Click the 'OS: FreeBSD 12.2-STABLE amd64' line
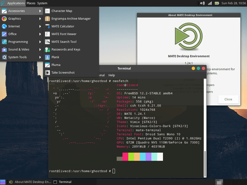Screen dimensions: 247x185 144,93
